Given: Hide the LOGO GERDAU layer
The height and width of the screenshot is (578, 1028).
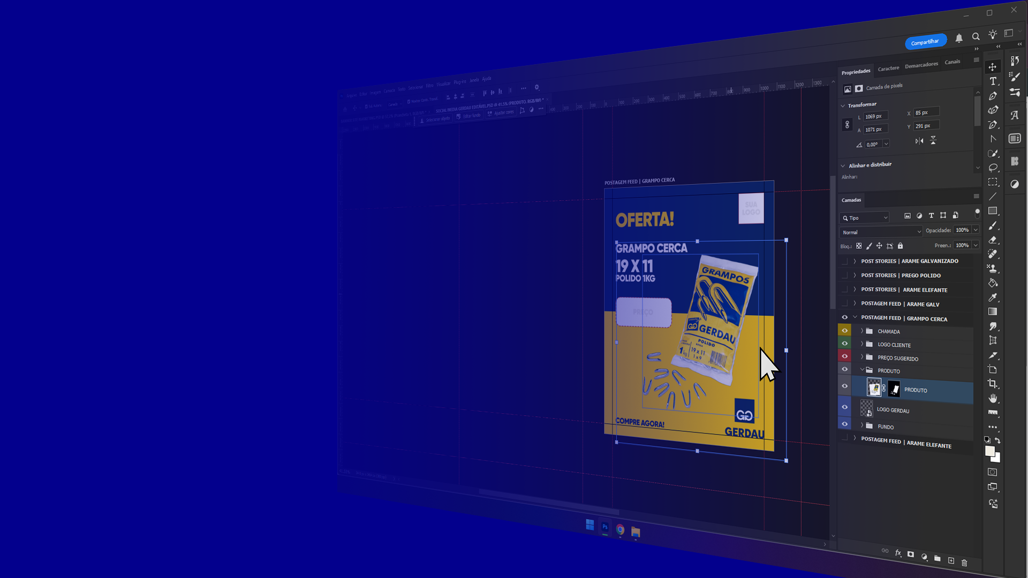Looking at the screenshot, I should (x=845, y=407).
